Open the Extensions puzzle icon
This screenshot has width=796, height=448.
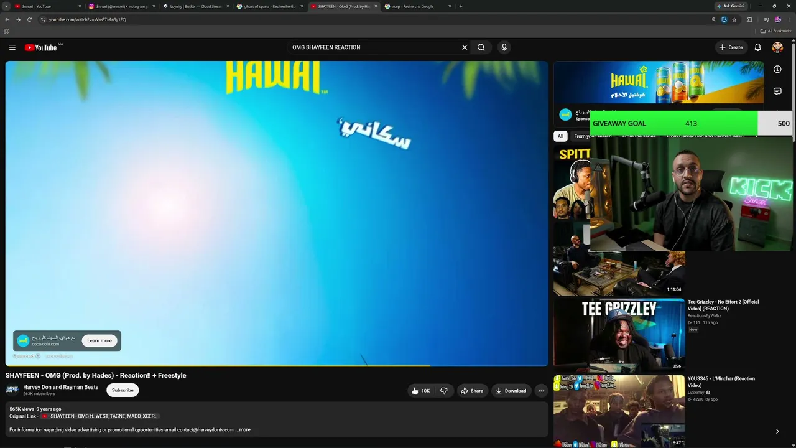(750, 19)
